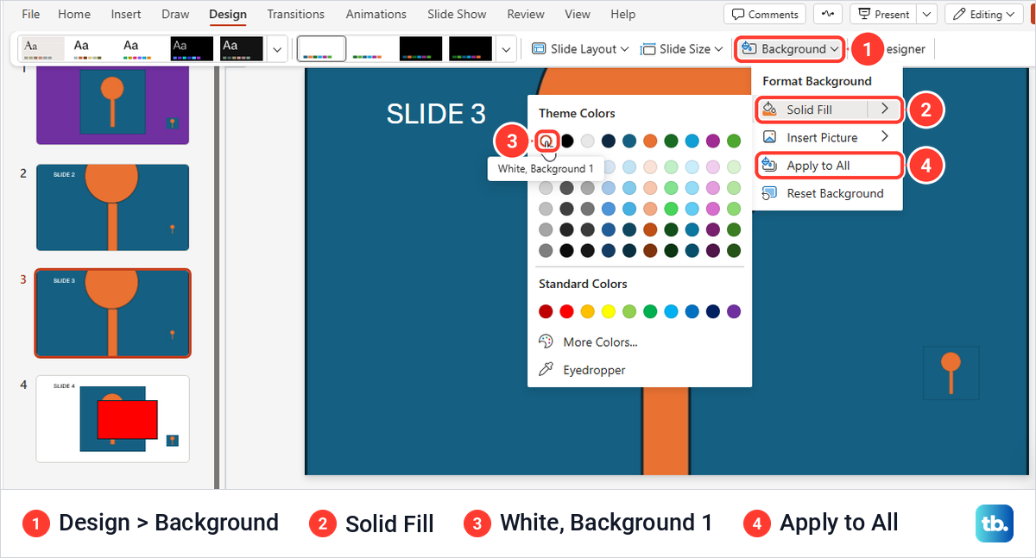Select the slide 2 thumbnail
The width and height of the screenshot is (1036, 558).
112,207
